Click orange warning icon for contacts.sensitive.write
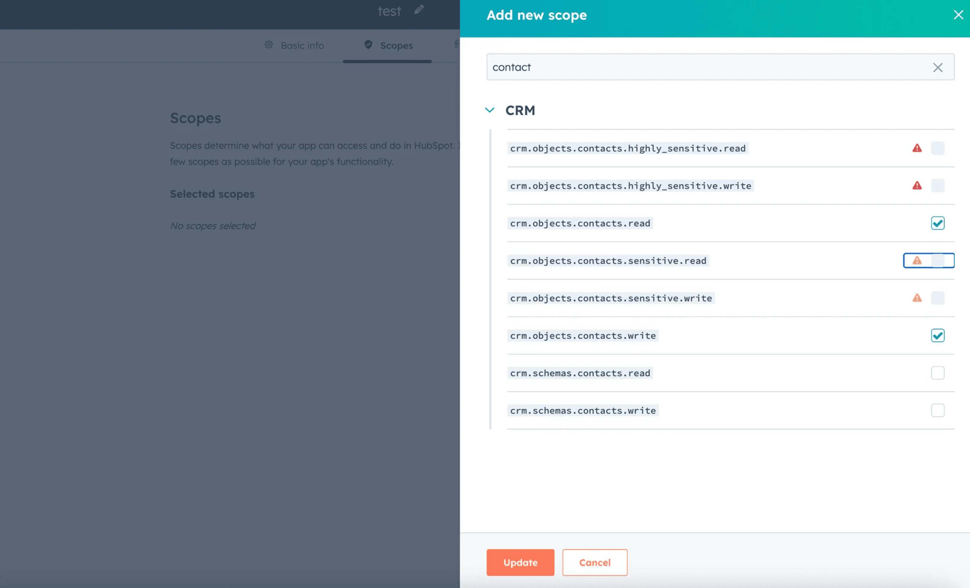 [917, 298]
